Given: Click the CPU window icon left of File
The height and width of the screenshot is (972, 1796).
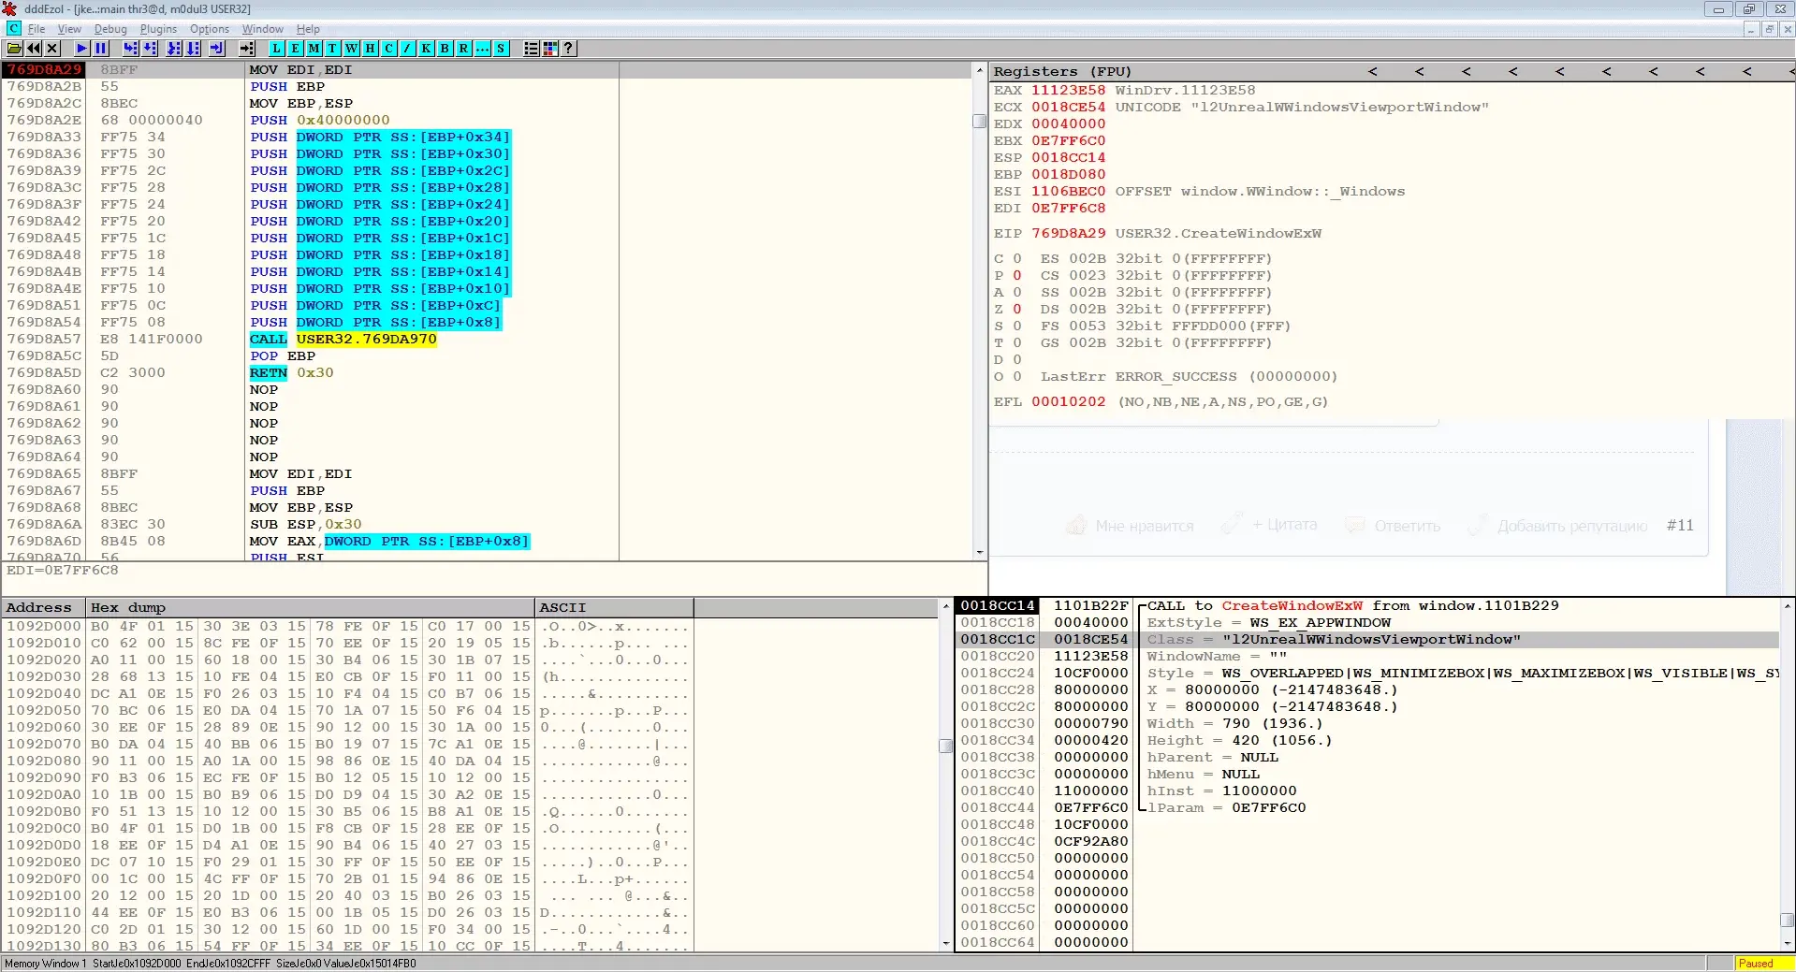Looking at the screenshot, I should (13, 29).
